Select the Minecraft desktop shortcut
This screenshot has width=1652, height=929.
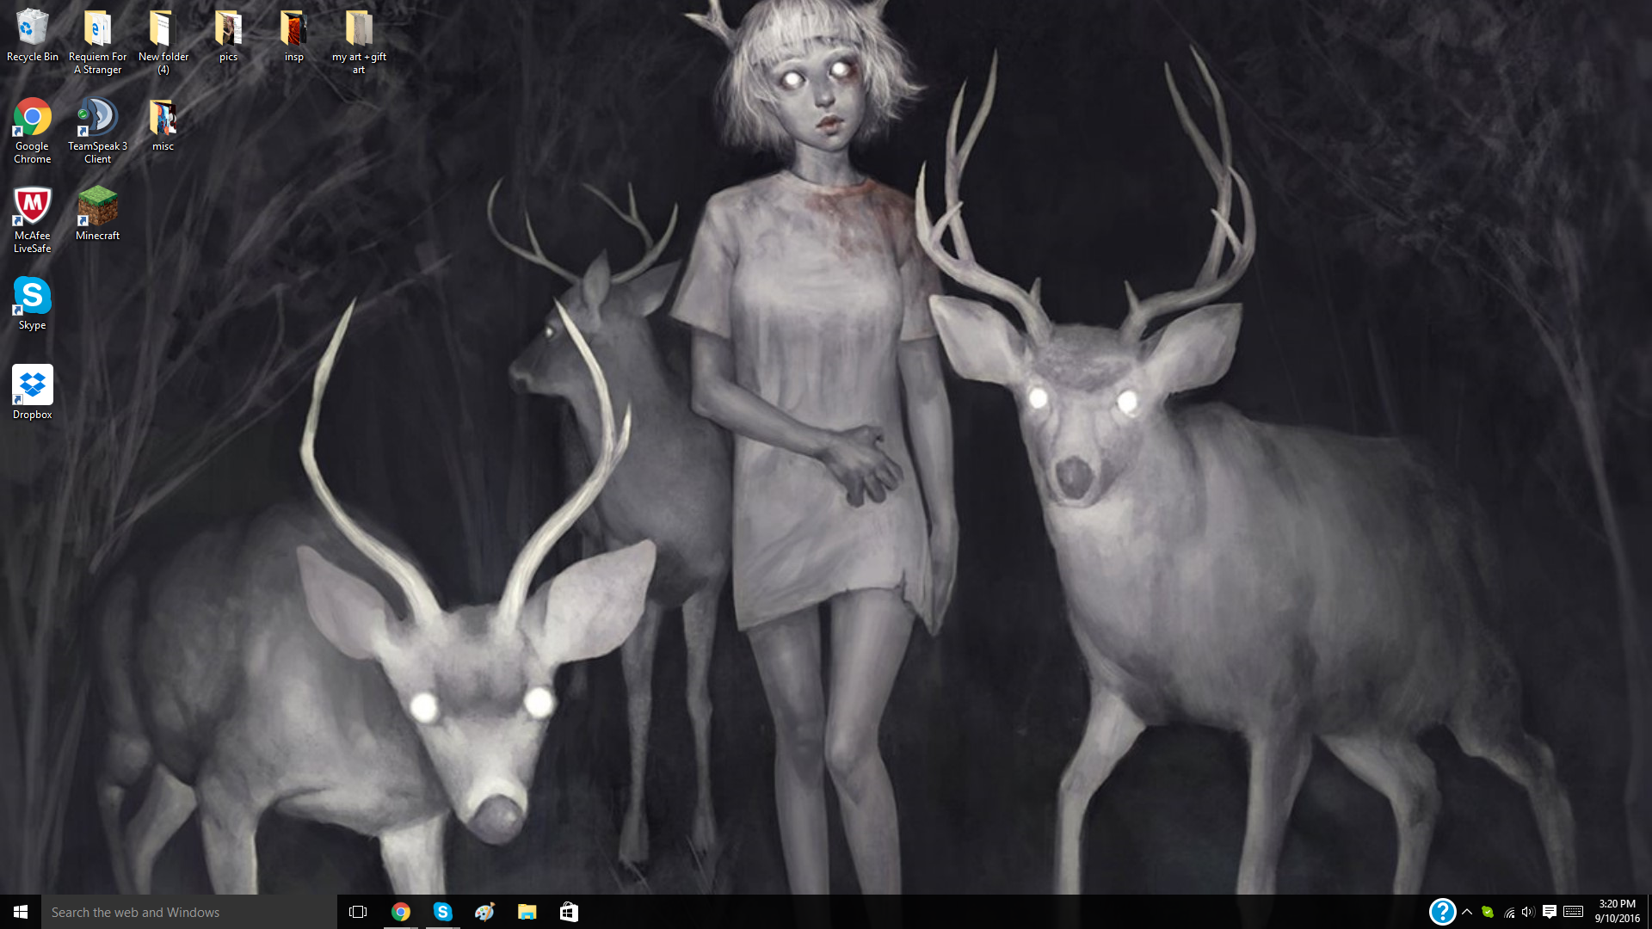tap(97, 214)
